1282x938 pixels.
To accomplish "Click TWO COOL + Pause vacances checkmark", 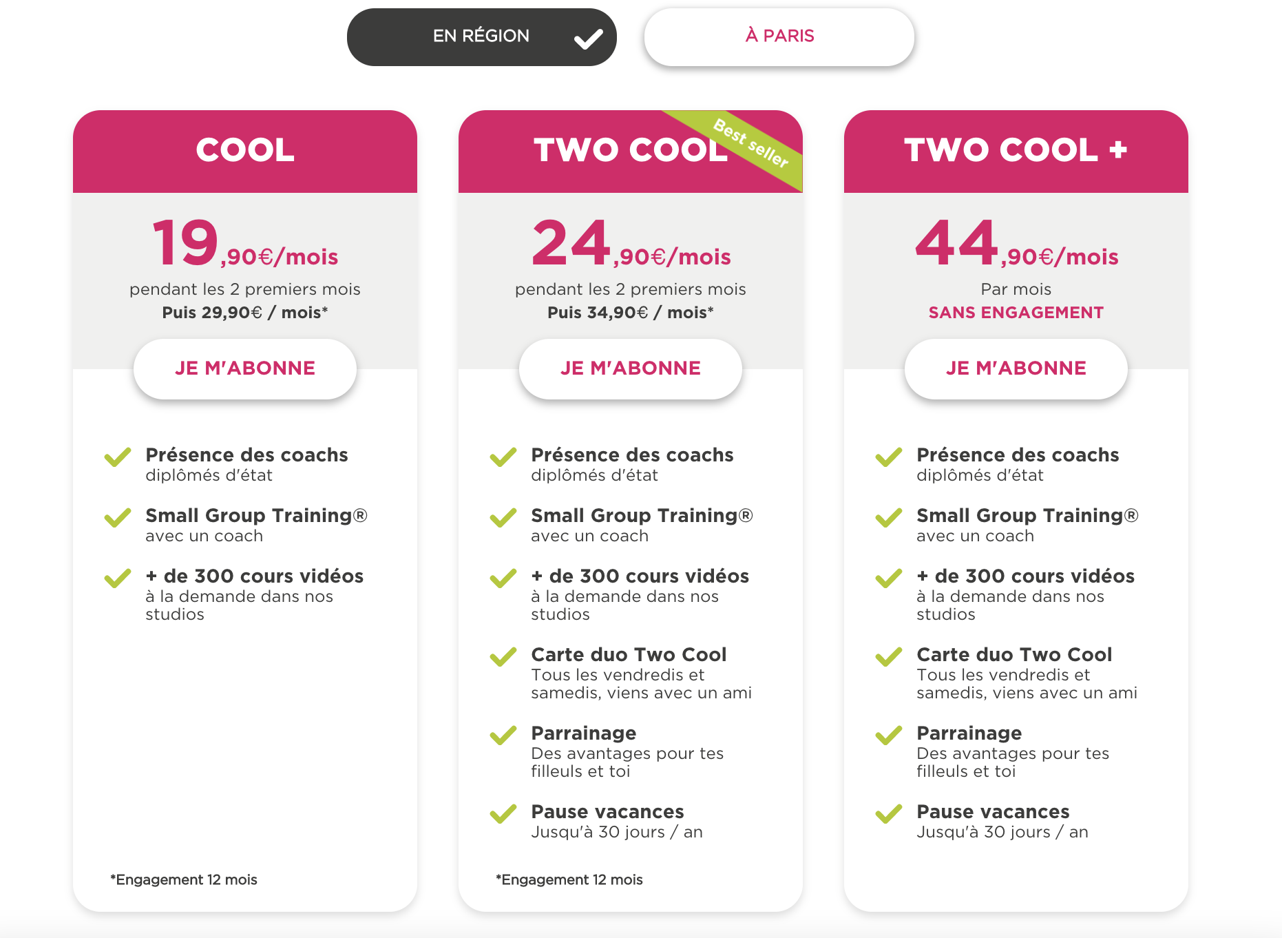I will click(889, 814).
